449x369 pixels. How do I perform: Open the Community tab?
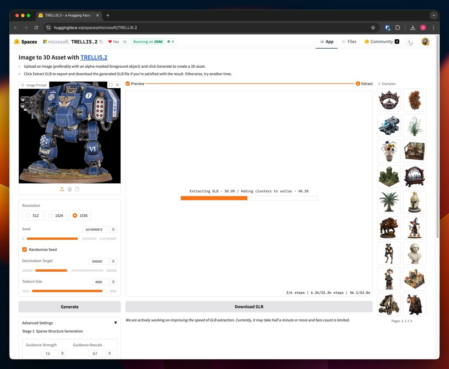[382, 42]
